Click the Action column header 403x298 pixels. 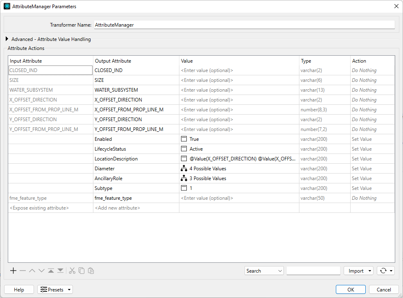point(372,61)
